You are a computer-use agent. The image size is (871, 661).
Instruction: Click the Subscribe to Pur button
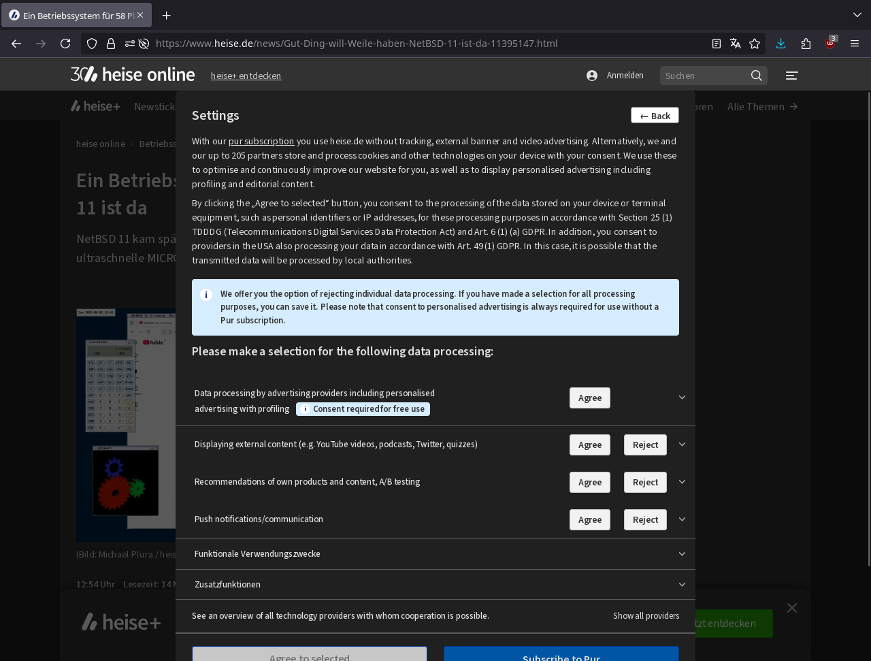pos(561,654)
